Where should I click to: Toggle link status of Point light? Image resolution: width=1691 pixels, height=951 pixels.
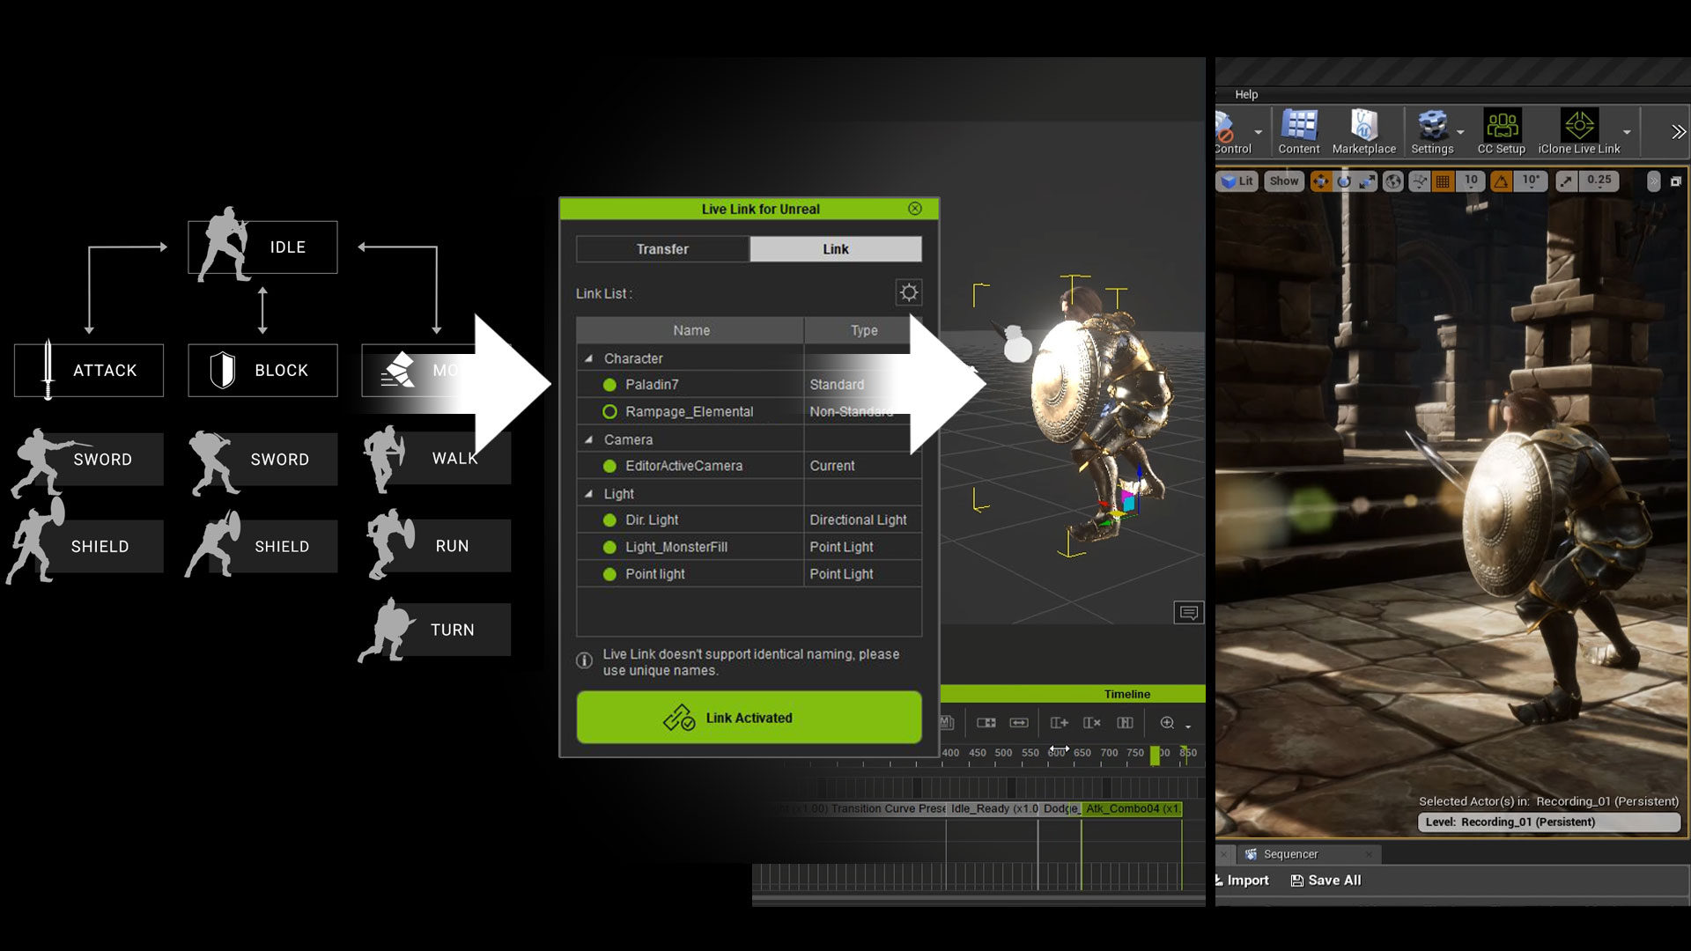click(x=609, y=574)
